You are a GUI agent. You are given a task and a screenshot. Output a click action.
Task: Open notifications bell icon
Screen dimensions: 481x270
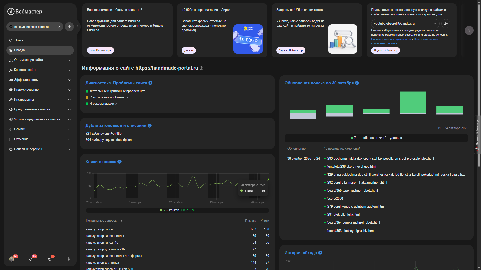[31, 259]
